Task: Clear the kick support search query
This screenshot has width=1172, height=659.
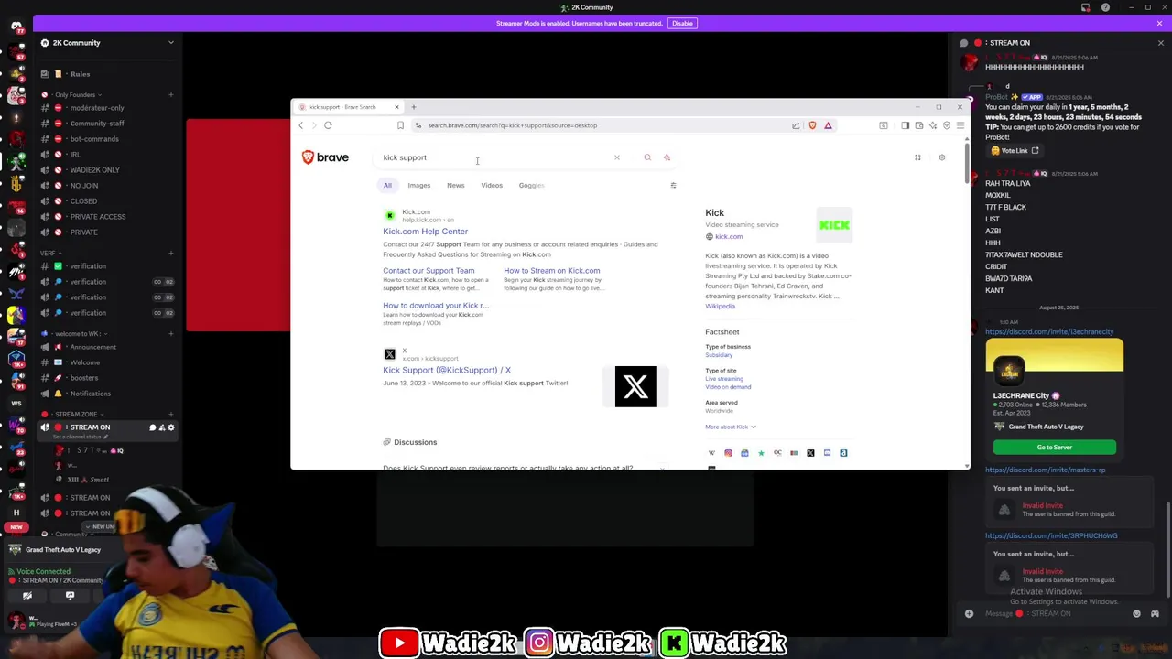Action: point(616,157)
